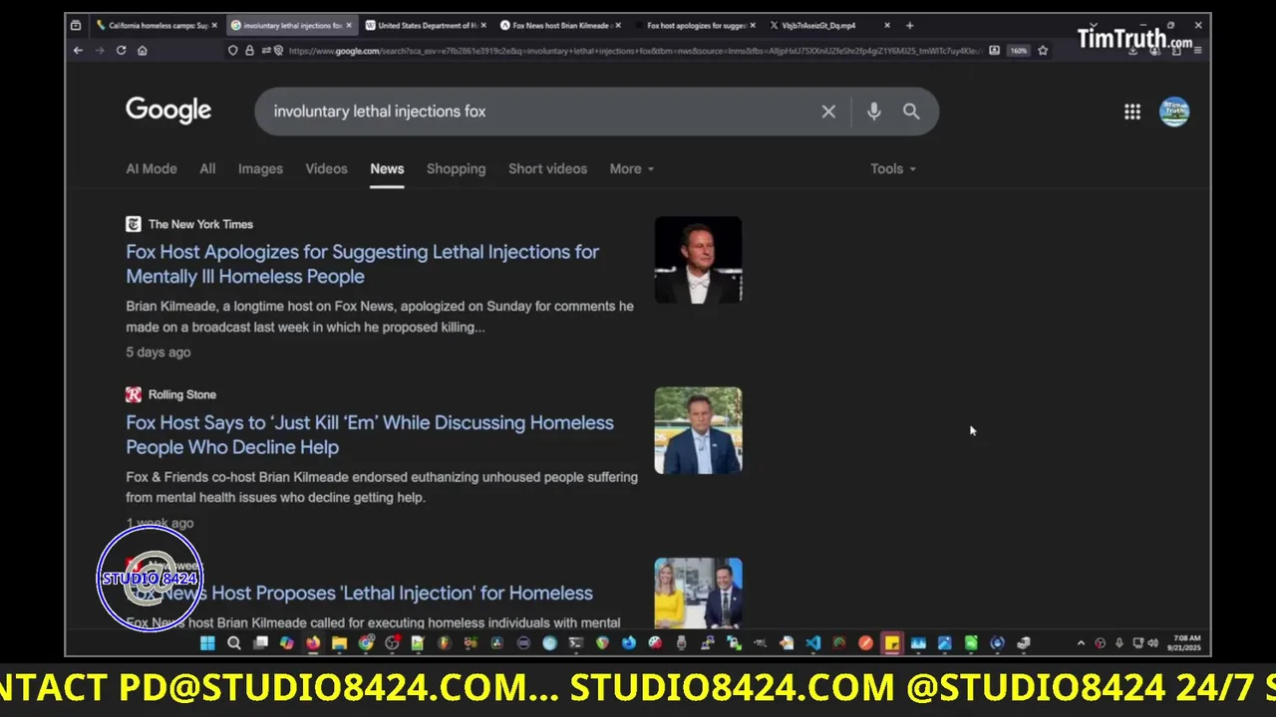This screenshot has width=1276, height=717.
Task: Click the snippet starting 'Brian Kilmeade, a longtime host'
Action: (380, 317)
